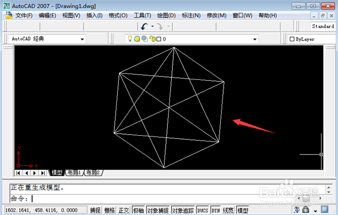Screen dimensions: 338x215
Task: Toggle 对象捕捉 object snap
Action: click(158, 210)
